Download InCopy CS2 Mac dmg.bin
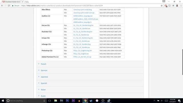The image size is (183, 103). (83, 38)
